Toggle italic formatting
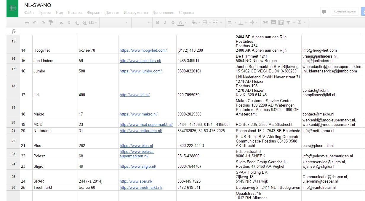 [x=165, y=23]
